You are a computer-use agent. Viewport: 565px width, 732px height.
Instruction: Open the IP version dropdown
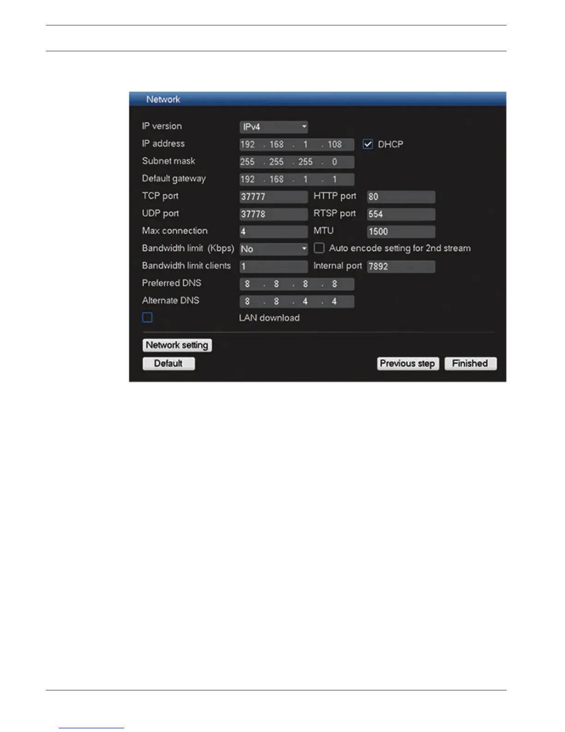click(x=274, y=127)
